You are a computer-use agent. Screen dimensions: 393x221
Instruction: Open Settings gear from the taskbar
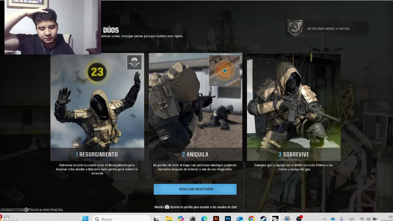287,219
